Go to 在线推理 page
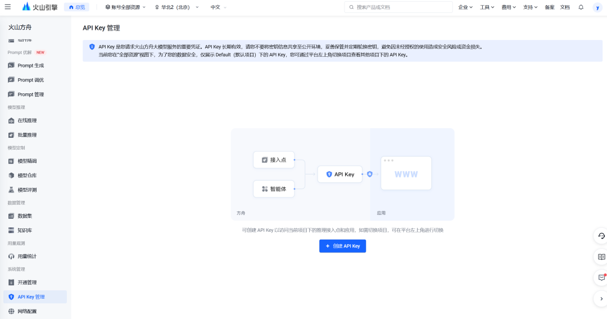 (x=35, y=120)
